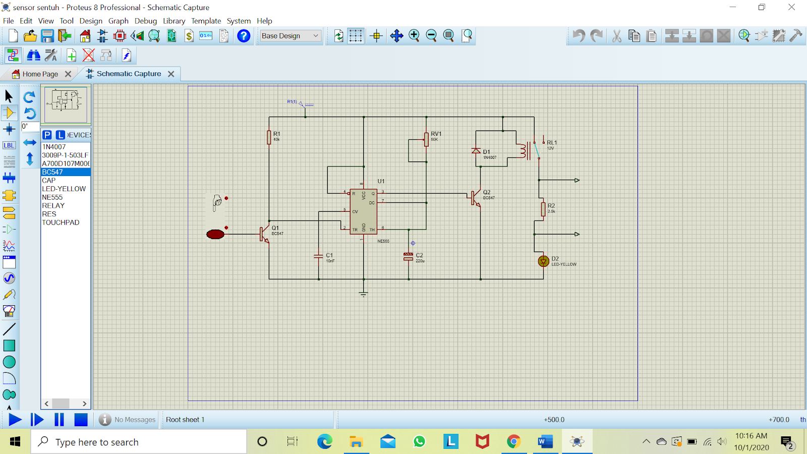Select the Component Mode tool
The width and height of the screenshot is (807, 454).
pos(9,112)
